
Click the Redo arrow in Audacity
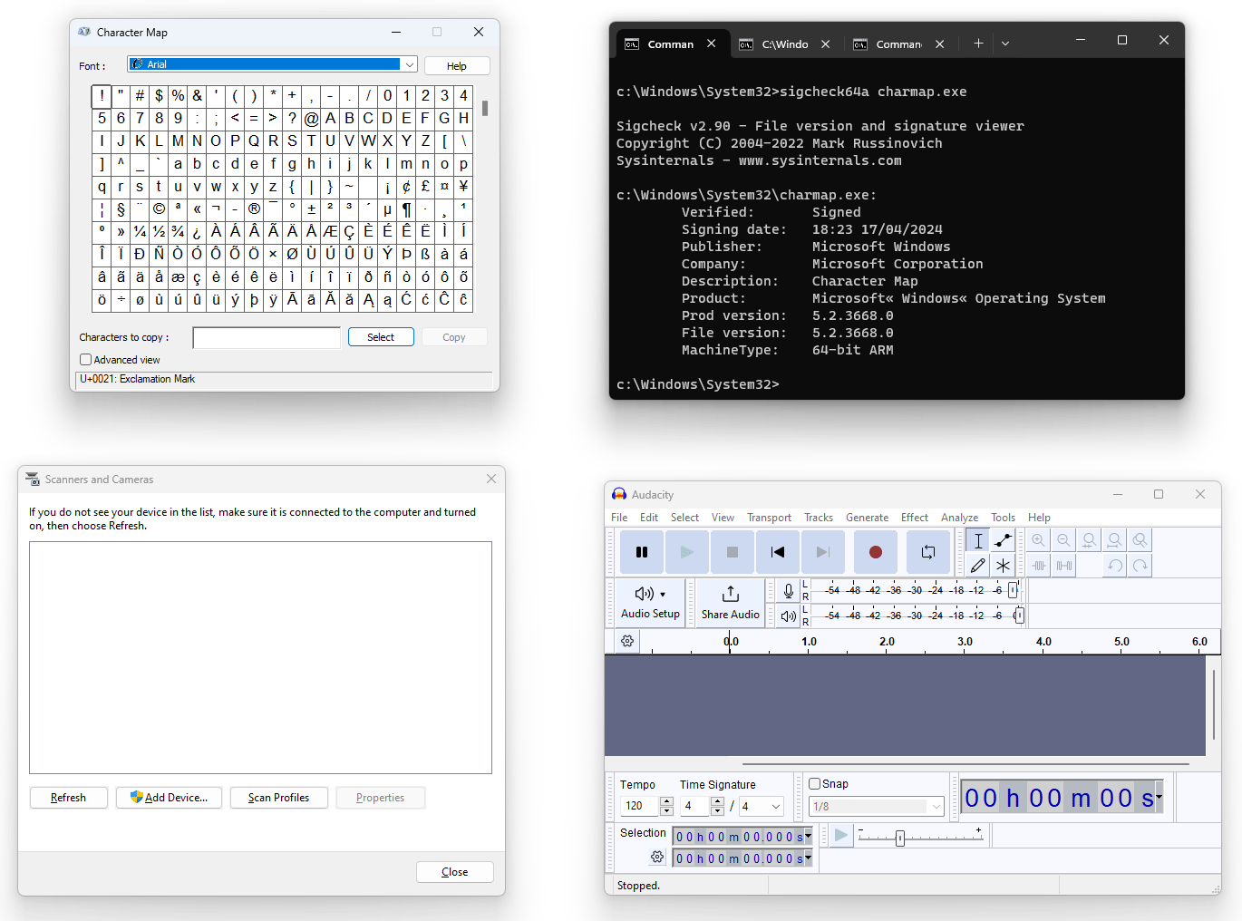coord(1140,566)
